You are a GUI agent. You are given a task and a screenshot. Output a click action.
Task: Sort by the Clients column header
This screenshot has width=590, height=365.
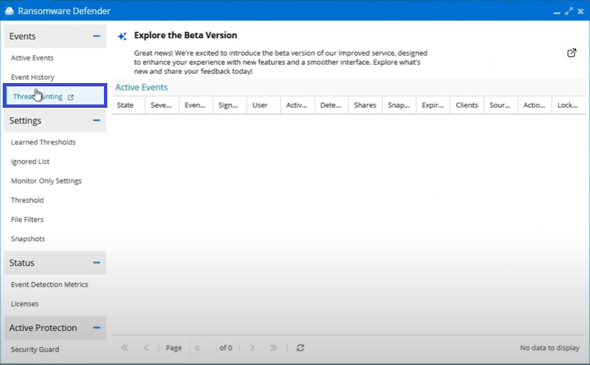[467, 105]
